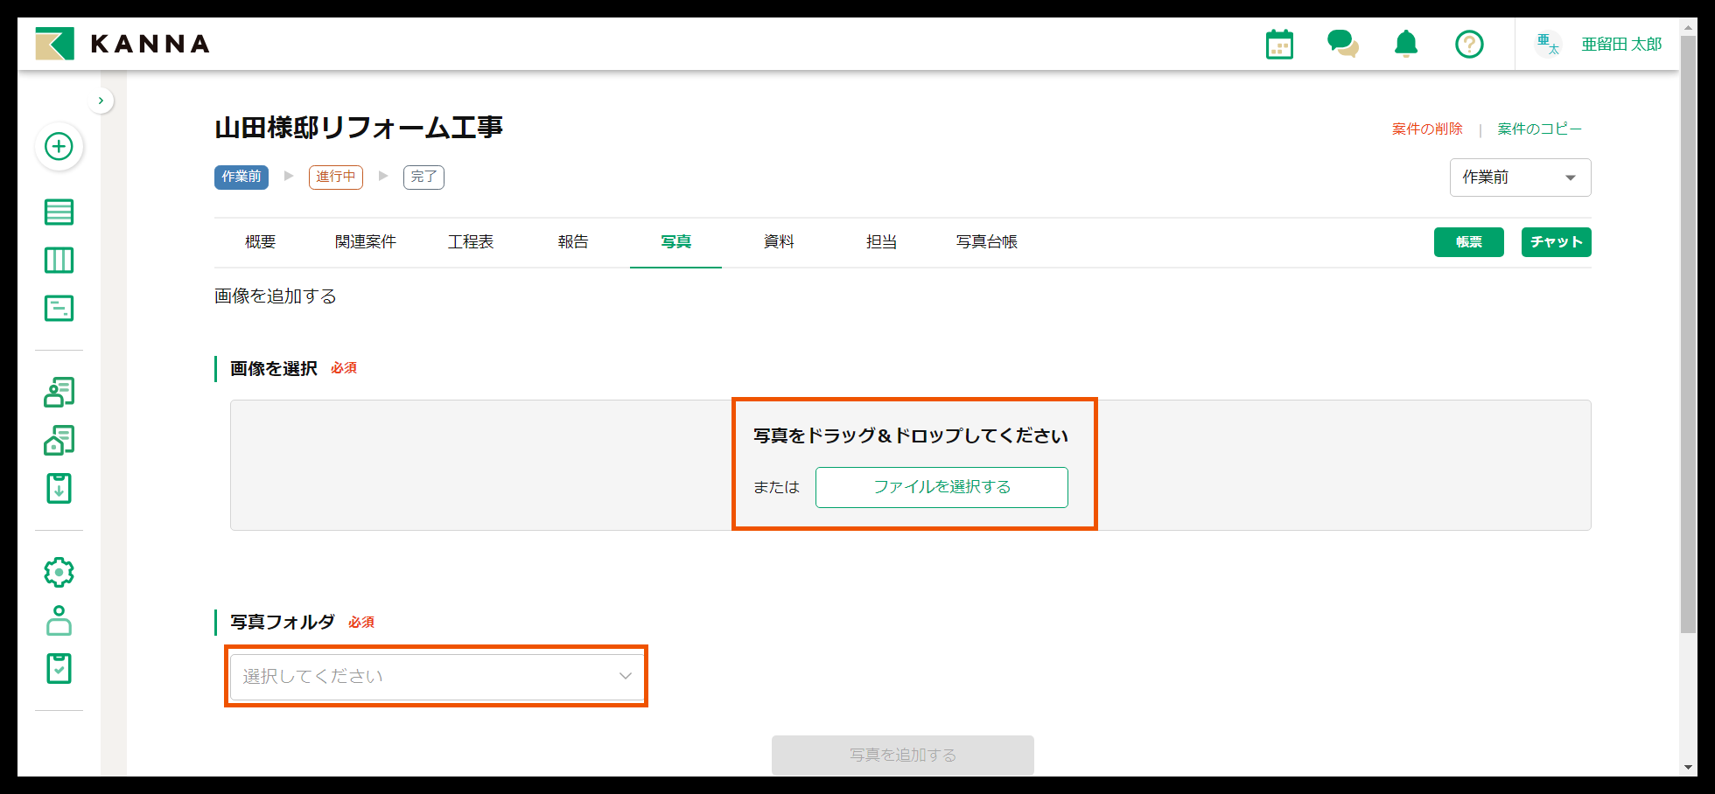Select the board view icon in the sidebar

click(x=59, y=260)
